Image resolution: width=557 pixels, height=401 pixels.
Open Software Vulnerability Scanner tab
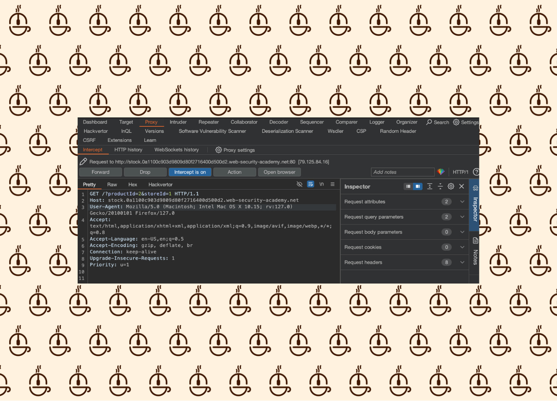click(212, 131)
